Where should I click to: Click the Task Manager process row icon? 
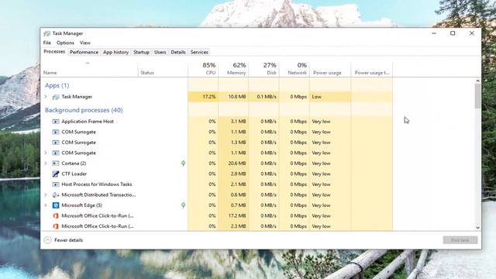[x=56, y=97]
